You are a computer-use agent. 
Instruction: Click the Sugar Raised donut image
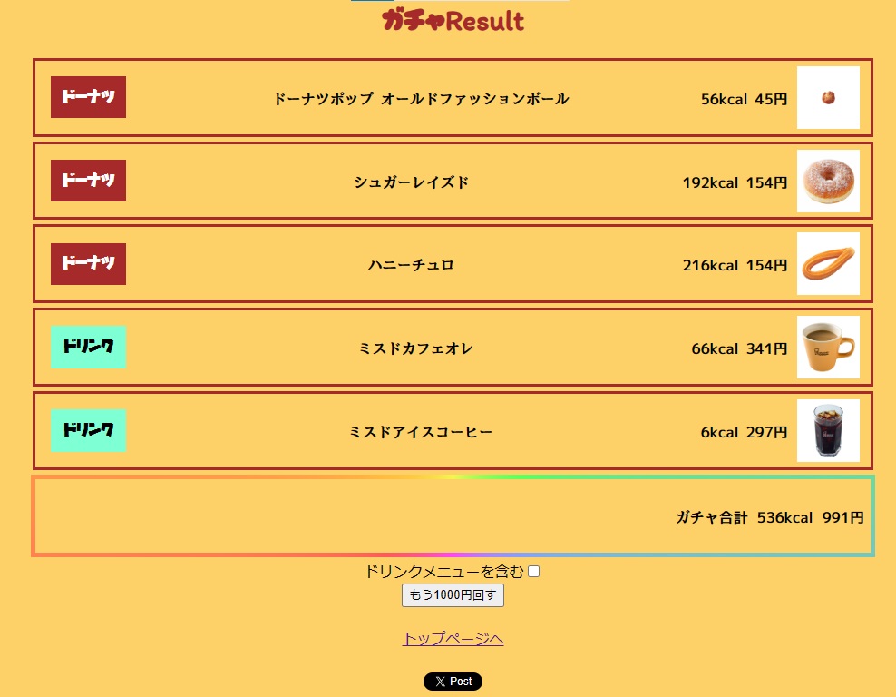point(828,182)
